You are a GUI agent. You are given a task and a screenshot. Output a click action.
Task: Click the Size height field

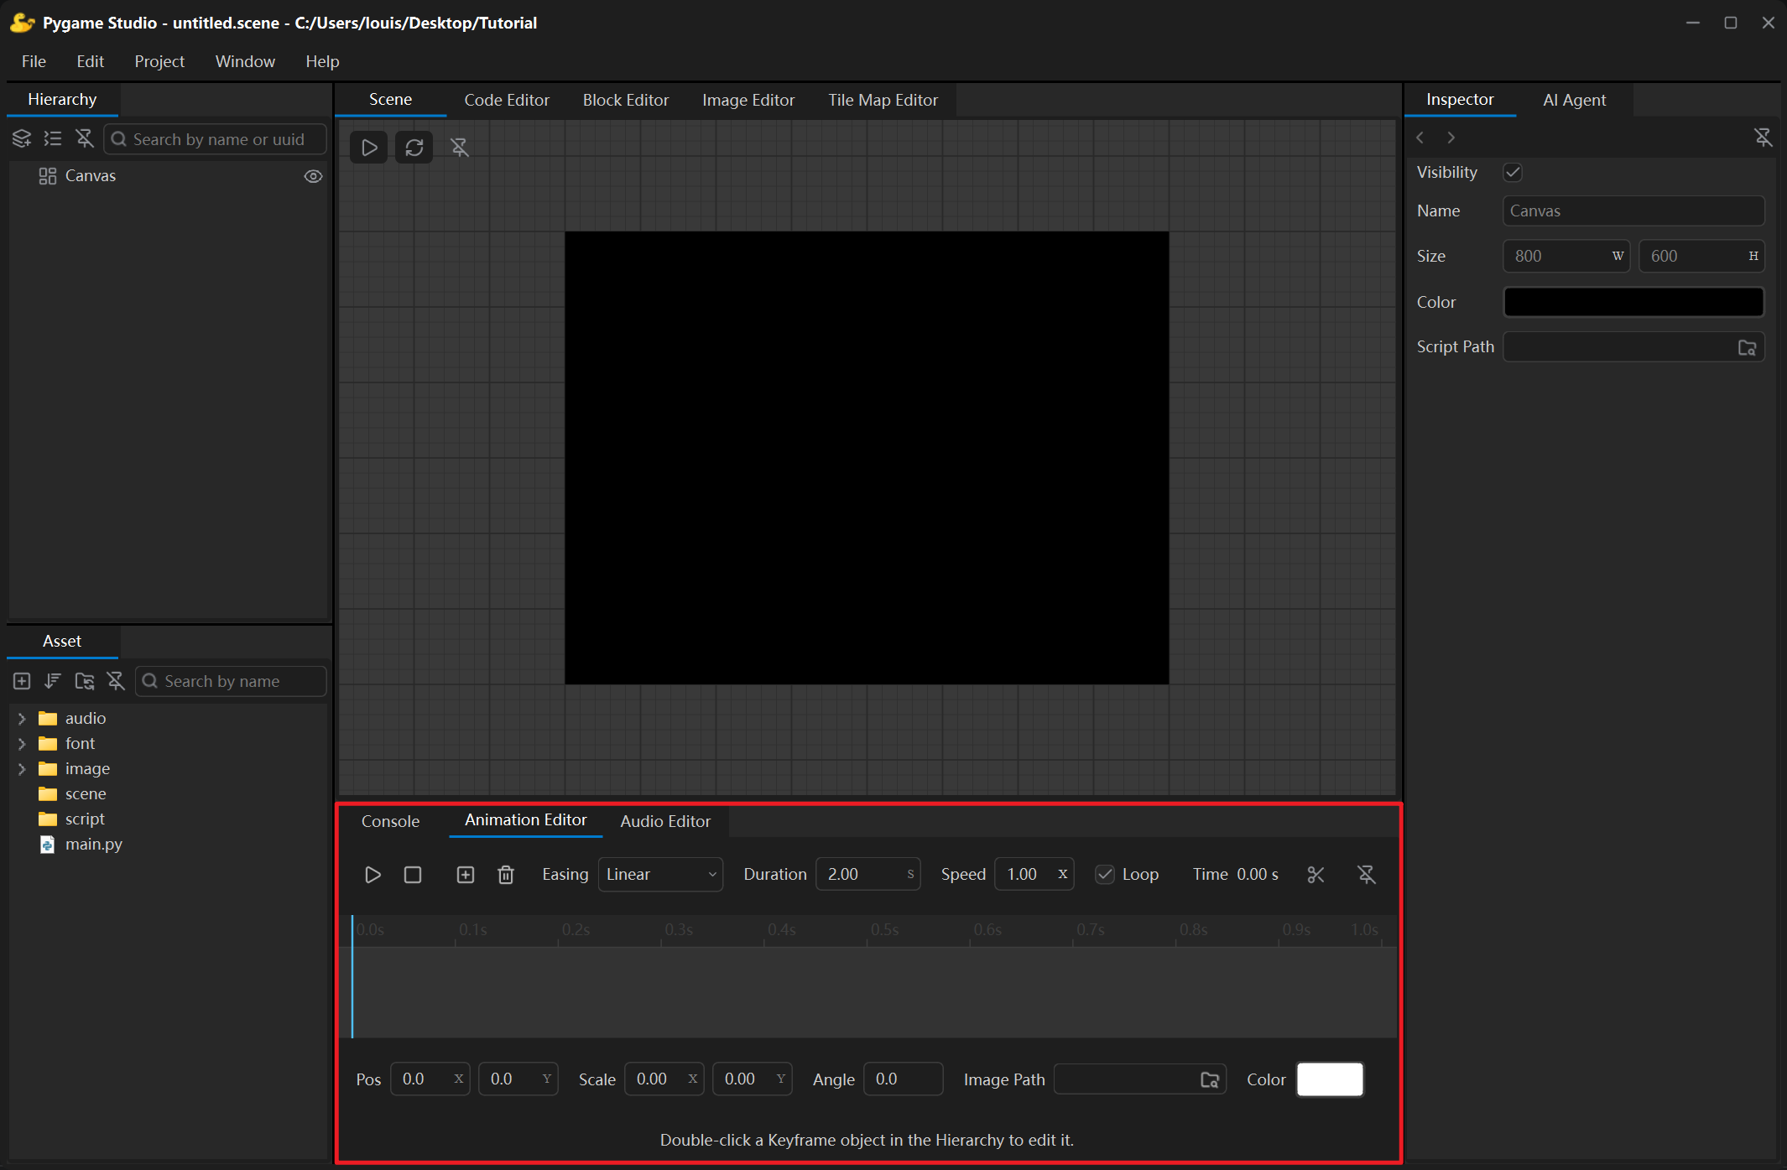(x=1702, y=256)
